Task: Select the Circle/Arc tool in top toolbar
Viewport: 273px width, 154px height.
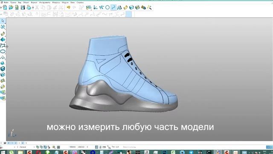Action: (x=107, y=7)
